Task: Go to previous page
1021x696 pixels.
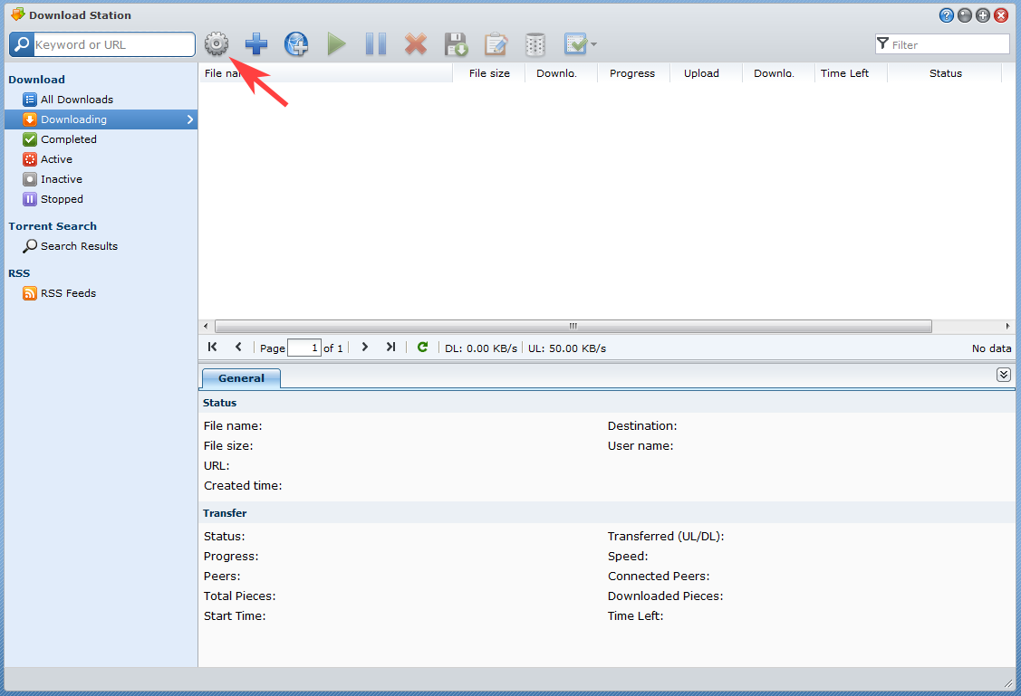Action: [238, 348]
